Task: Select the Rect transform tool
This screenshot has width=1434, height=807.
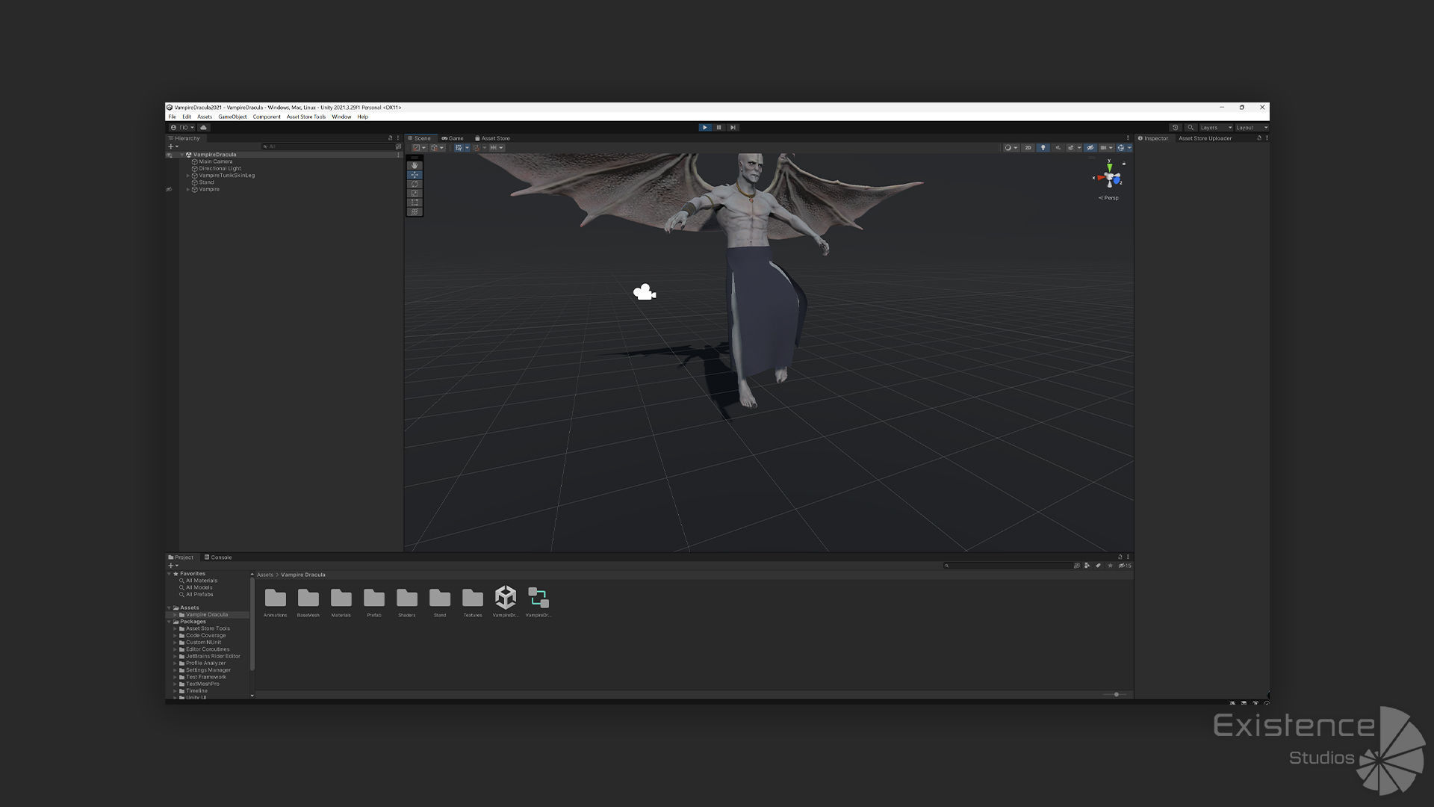Action: pyautogui.click(x=415, y=202)
